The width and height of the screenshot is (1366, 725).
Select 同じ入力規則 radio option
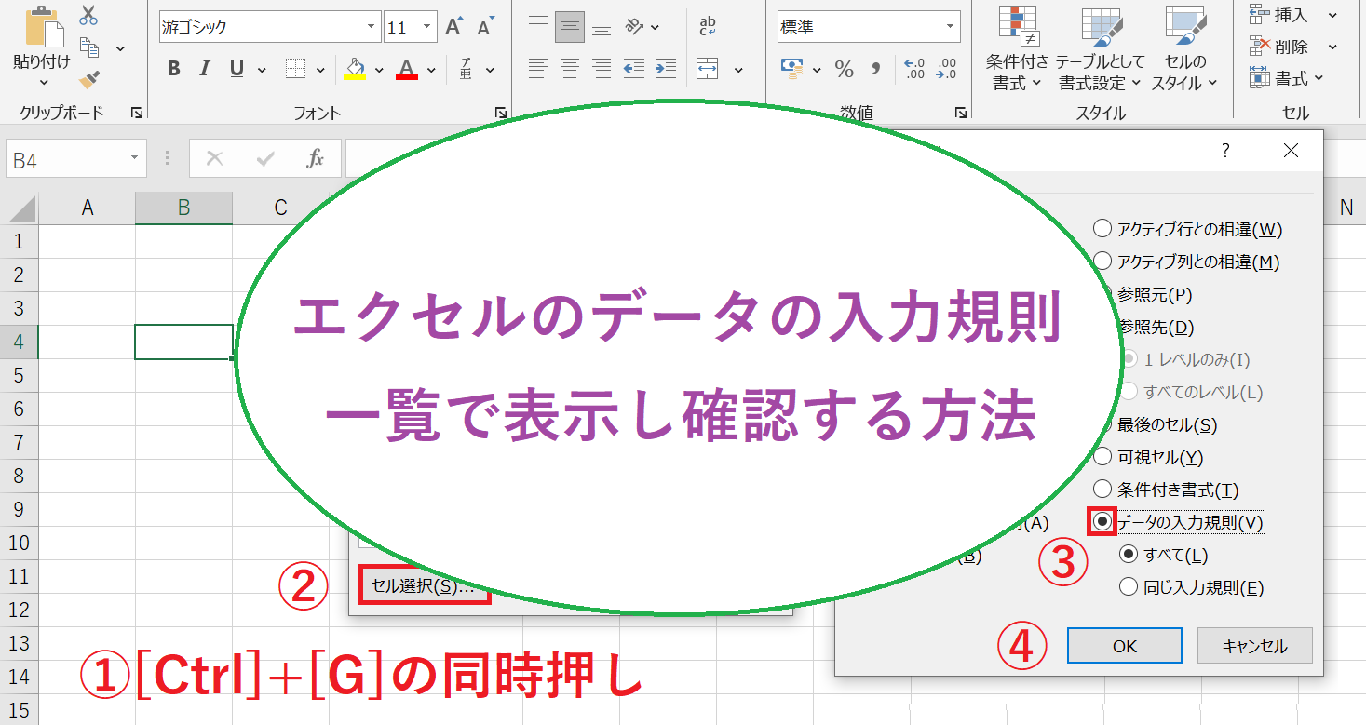coord(1129,587)
